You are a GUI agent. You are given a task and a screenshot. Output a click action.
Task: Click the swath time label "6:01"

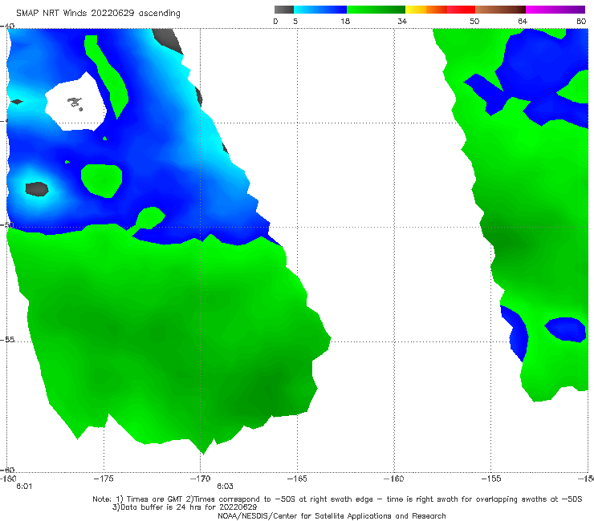(x=24, y=487)
